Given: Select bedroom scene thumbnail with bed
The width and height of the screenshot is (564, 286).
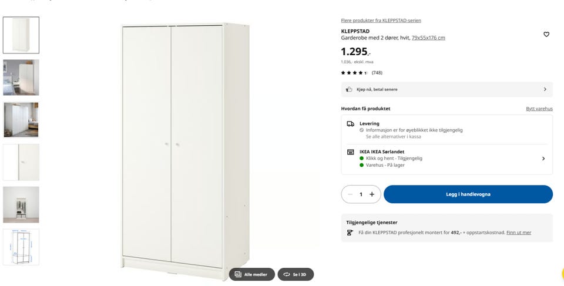Looking at the screenshot, I should click(21, 78).
